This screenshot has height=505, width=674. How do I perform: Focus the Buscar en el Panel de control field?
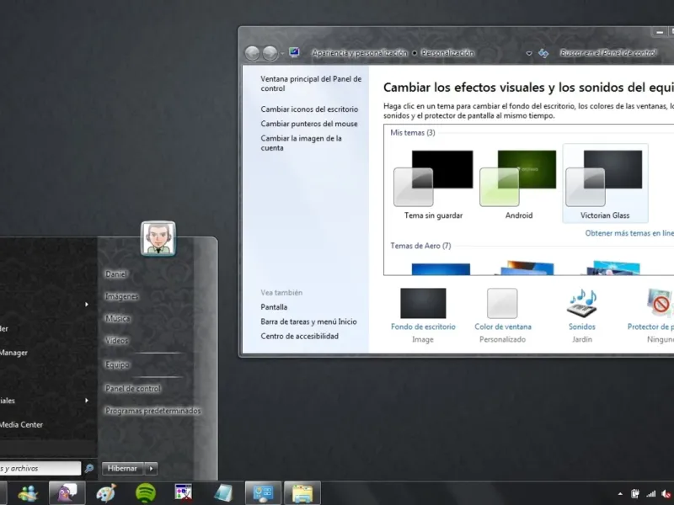point(607,53)
